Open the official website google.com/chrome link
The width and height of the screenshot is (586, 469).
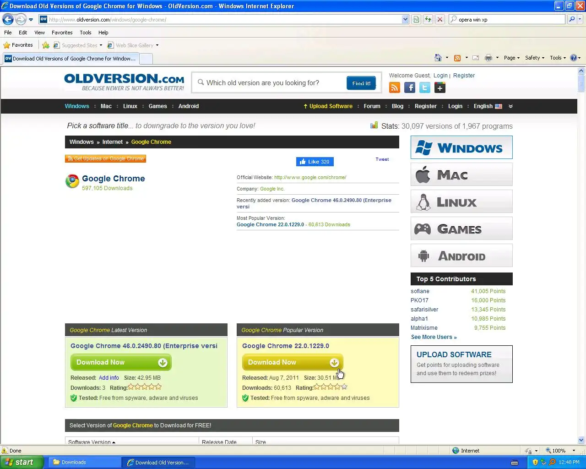[x=310, y=177]
